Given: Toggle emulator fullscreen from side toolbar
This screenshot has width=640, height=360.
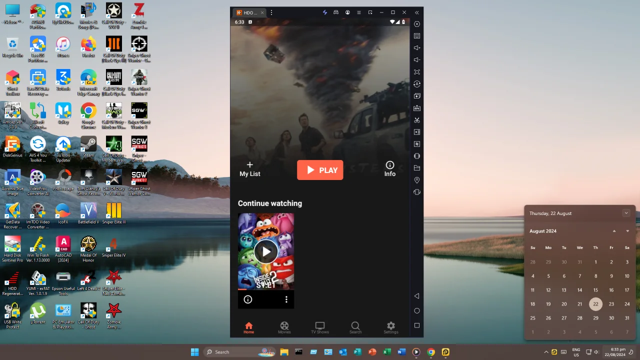Looking at the screenshot, I should point(417,72).
